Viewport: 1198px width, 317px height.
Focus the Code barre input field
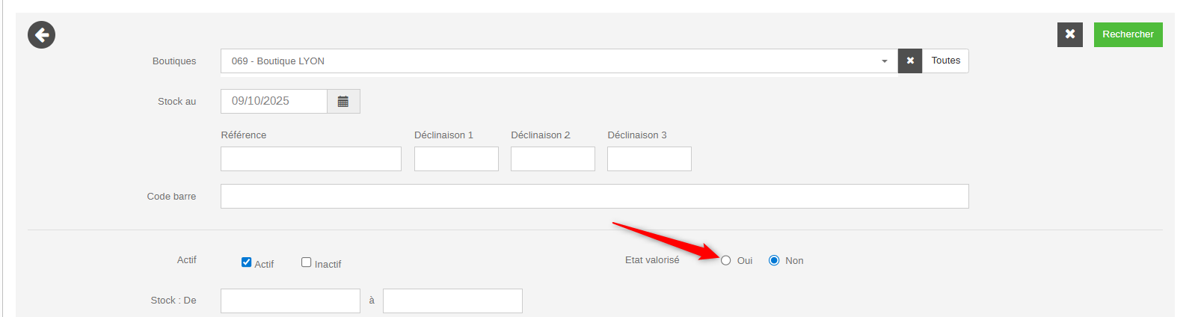click(595, 197)
